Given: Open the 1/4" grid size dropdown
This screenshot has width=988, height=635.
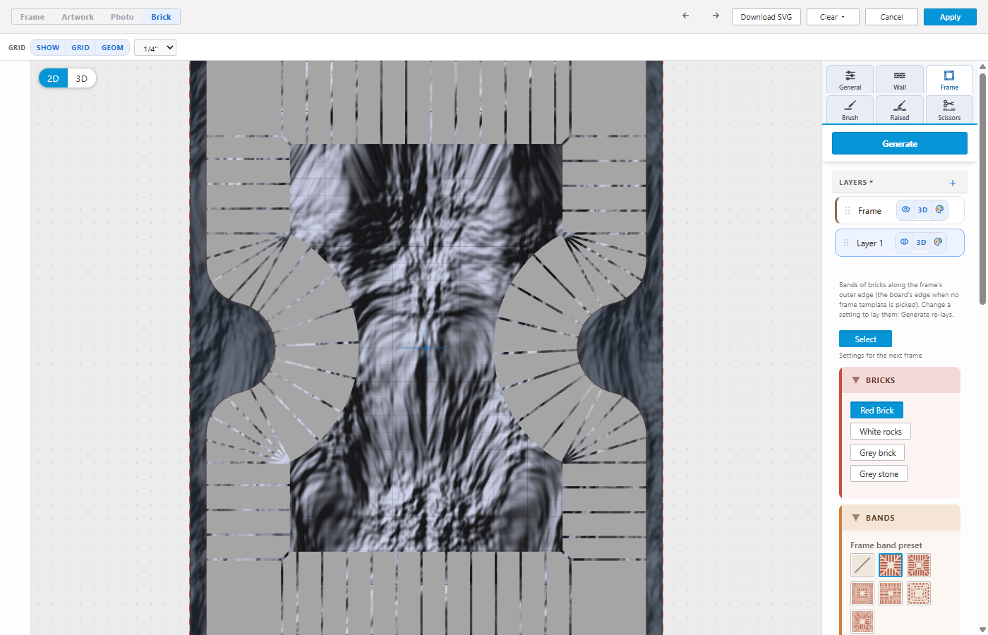Looking at the screenshot, I should click(x=155, y=48).
